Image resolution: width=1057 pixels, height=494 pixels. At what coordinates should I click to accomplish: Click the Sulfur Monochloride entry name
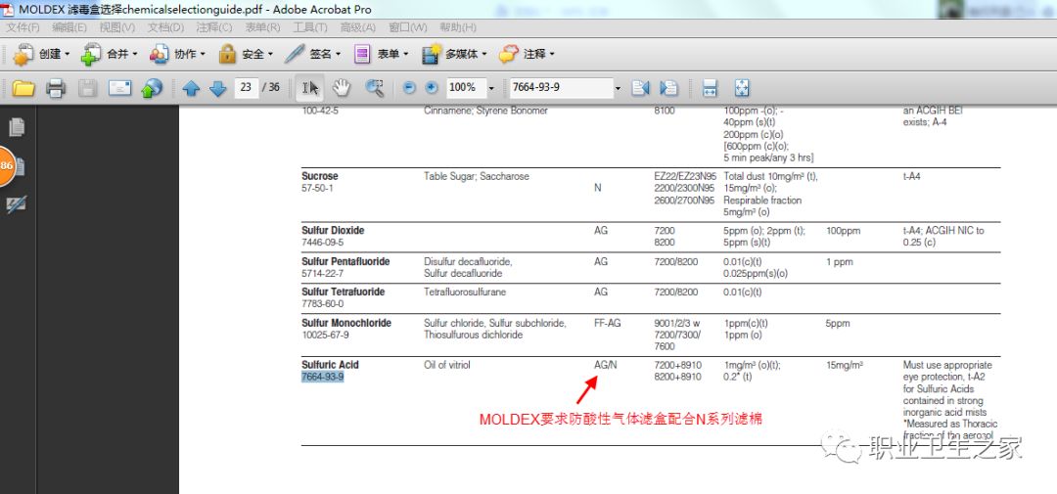(x=346, y=323)
